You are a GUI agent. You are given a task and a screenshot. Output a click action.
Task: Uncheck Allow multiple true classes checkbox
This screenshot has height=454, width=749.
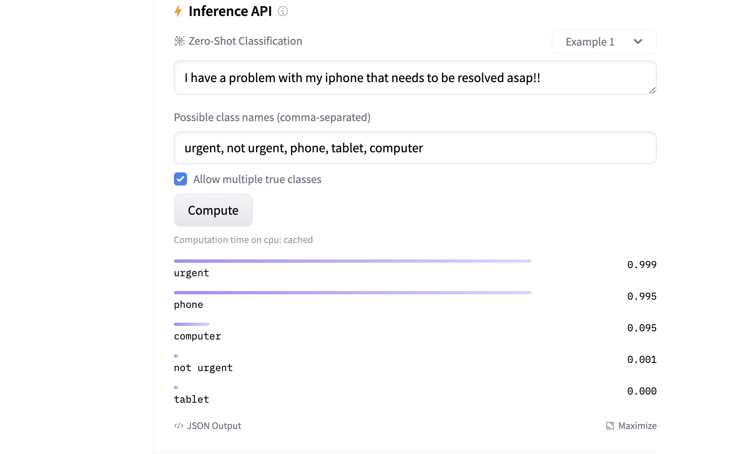(x=180, y=179)
